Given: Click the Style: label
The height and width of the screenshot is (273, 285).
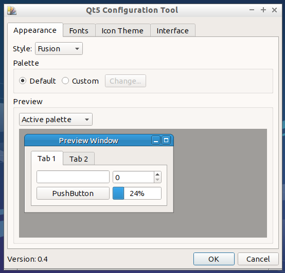Looking at the screenshot, I should (22, 49).
